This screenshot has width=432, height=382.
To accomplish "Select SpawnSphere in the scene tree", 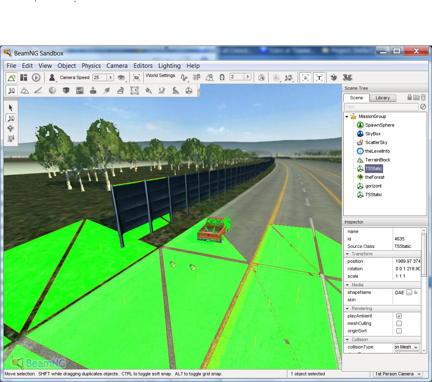I will (379, 125).
